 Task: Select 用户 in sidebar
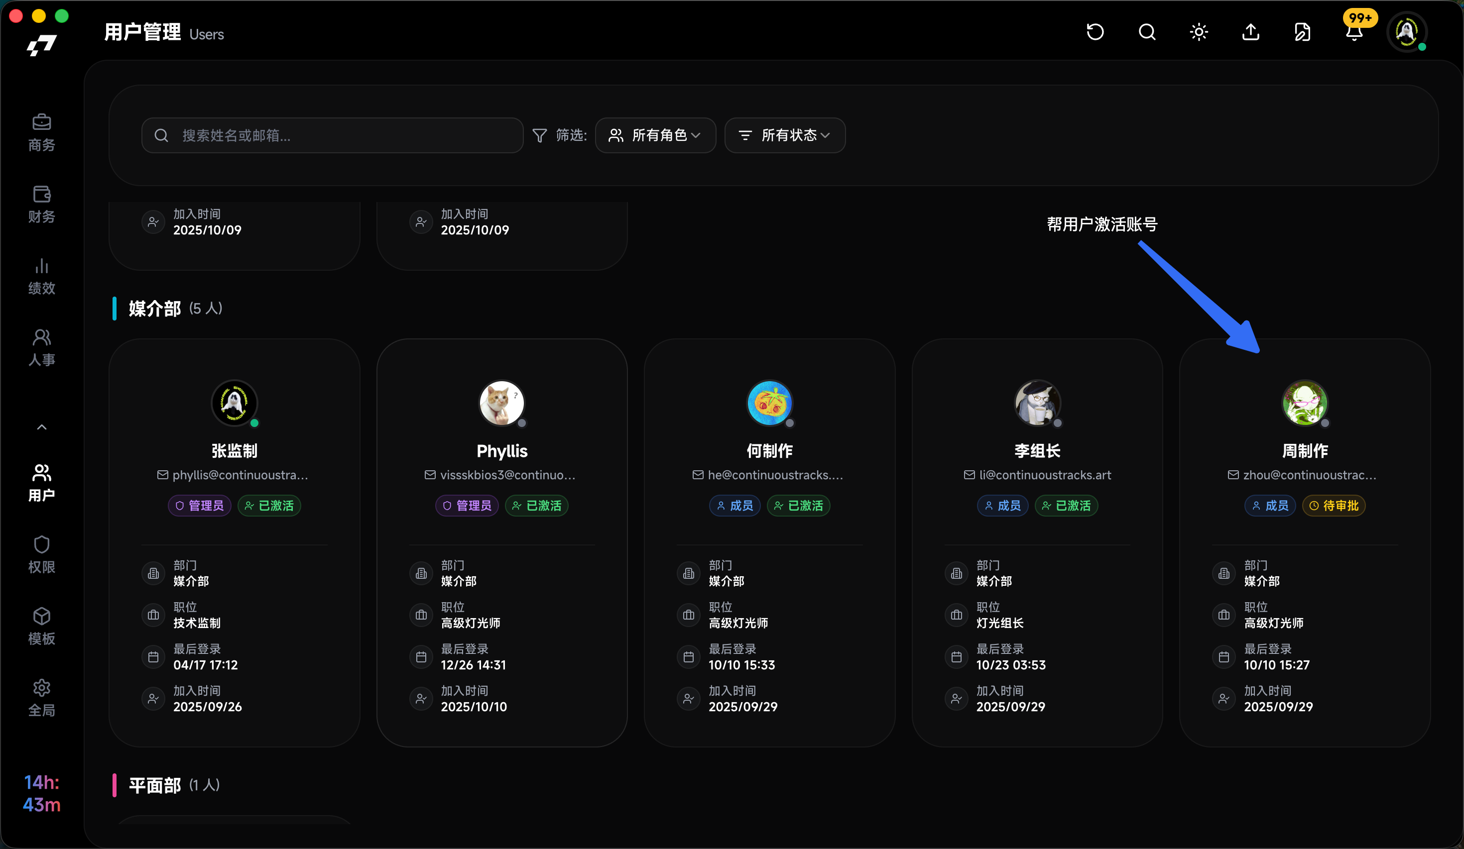(42, 483)
